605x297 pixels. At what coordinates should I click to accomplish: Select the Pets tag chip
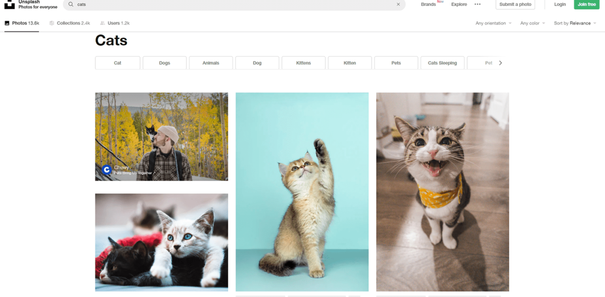(396, 63)
